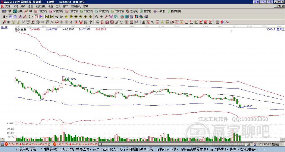The width and height of the screenshot is (285, 152).
Task: Click the zigzag wave line tool
Action: click(x=122, y=22)
